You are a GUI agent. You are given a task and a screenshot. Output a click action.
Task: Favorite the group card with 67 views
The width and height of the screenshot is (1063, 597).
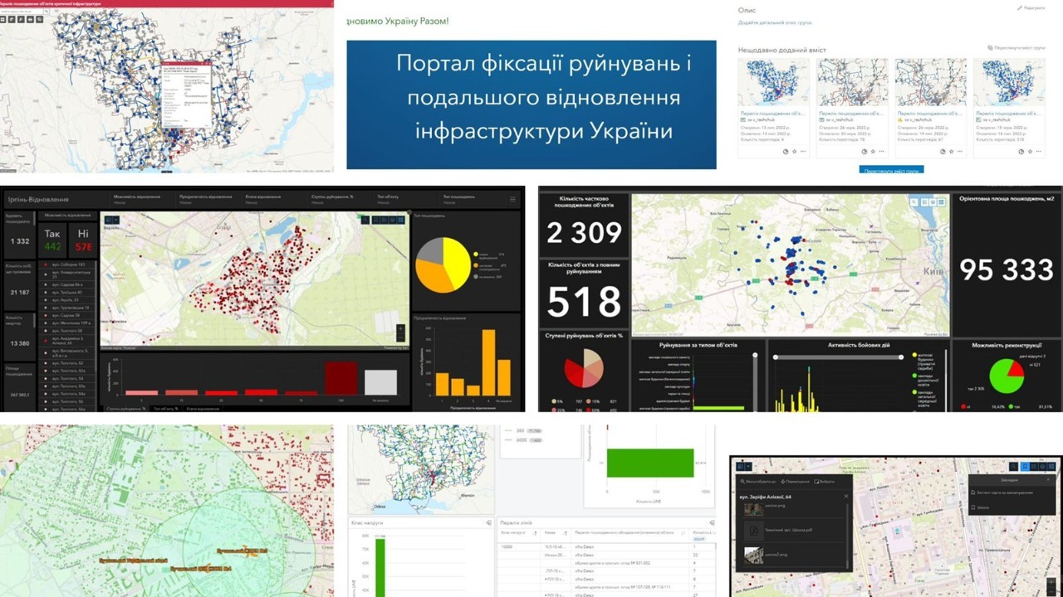pos(953,152)
